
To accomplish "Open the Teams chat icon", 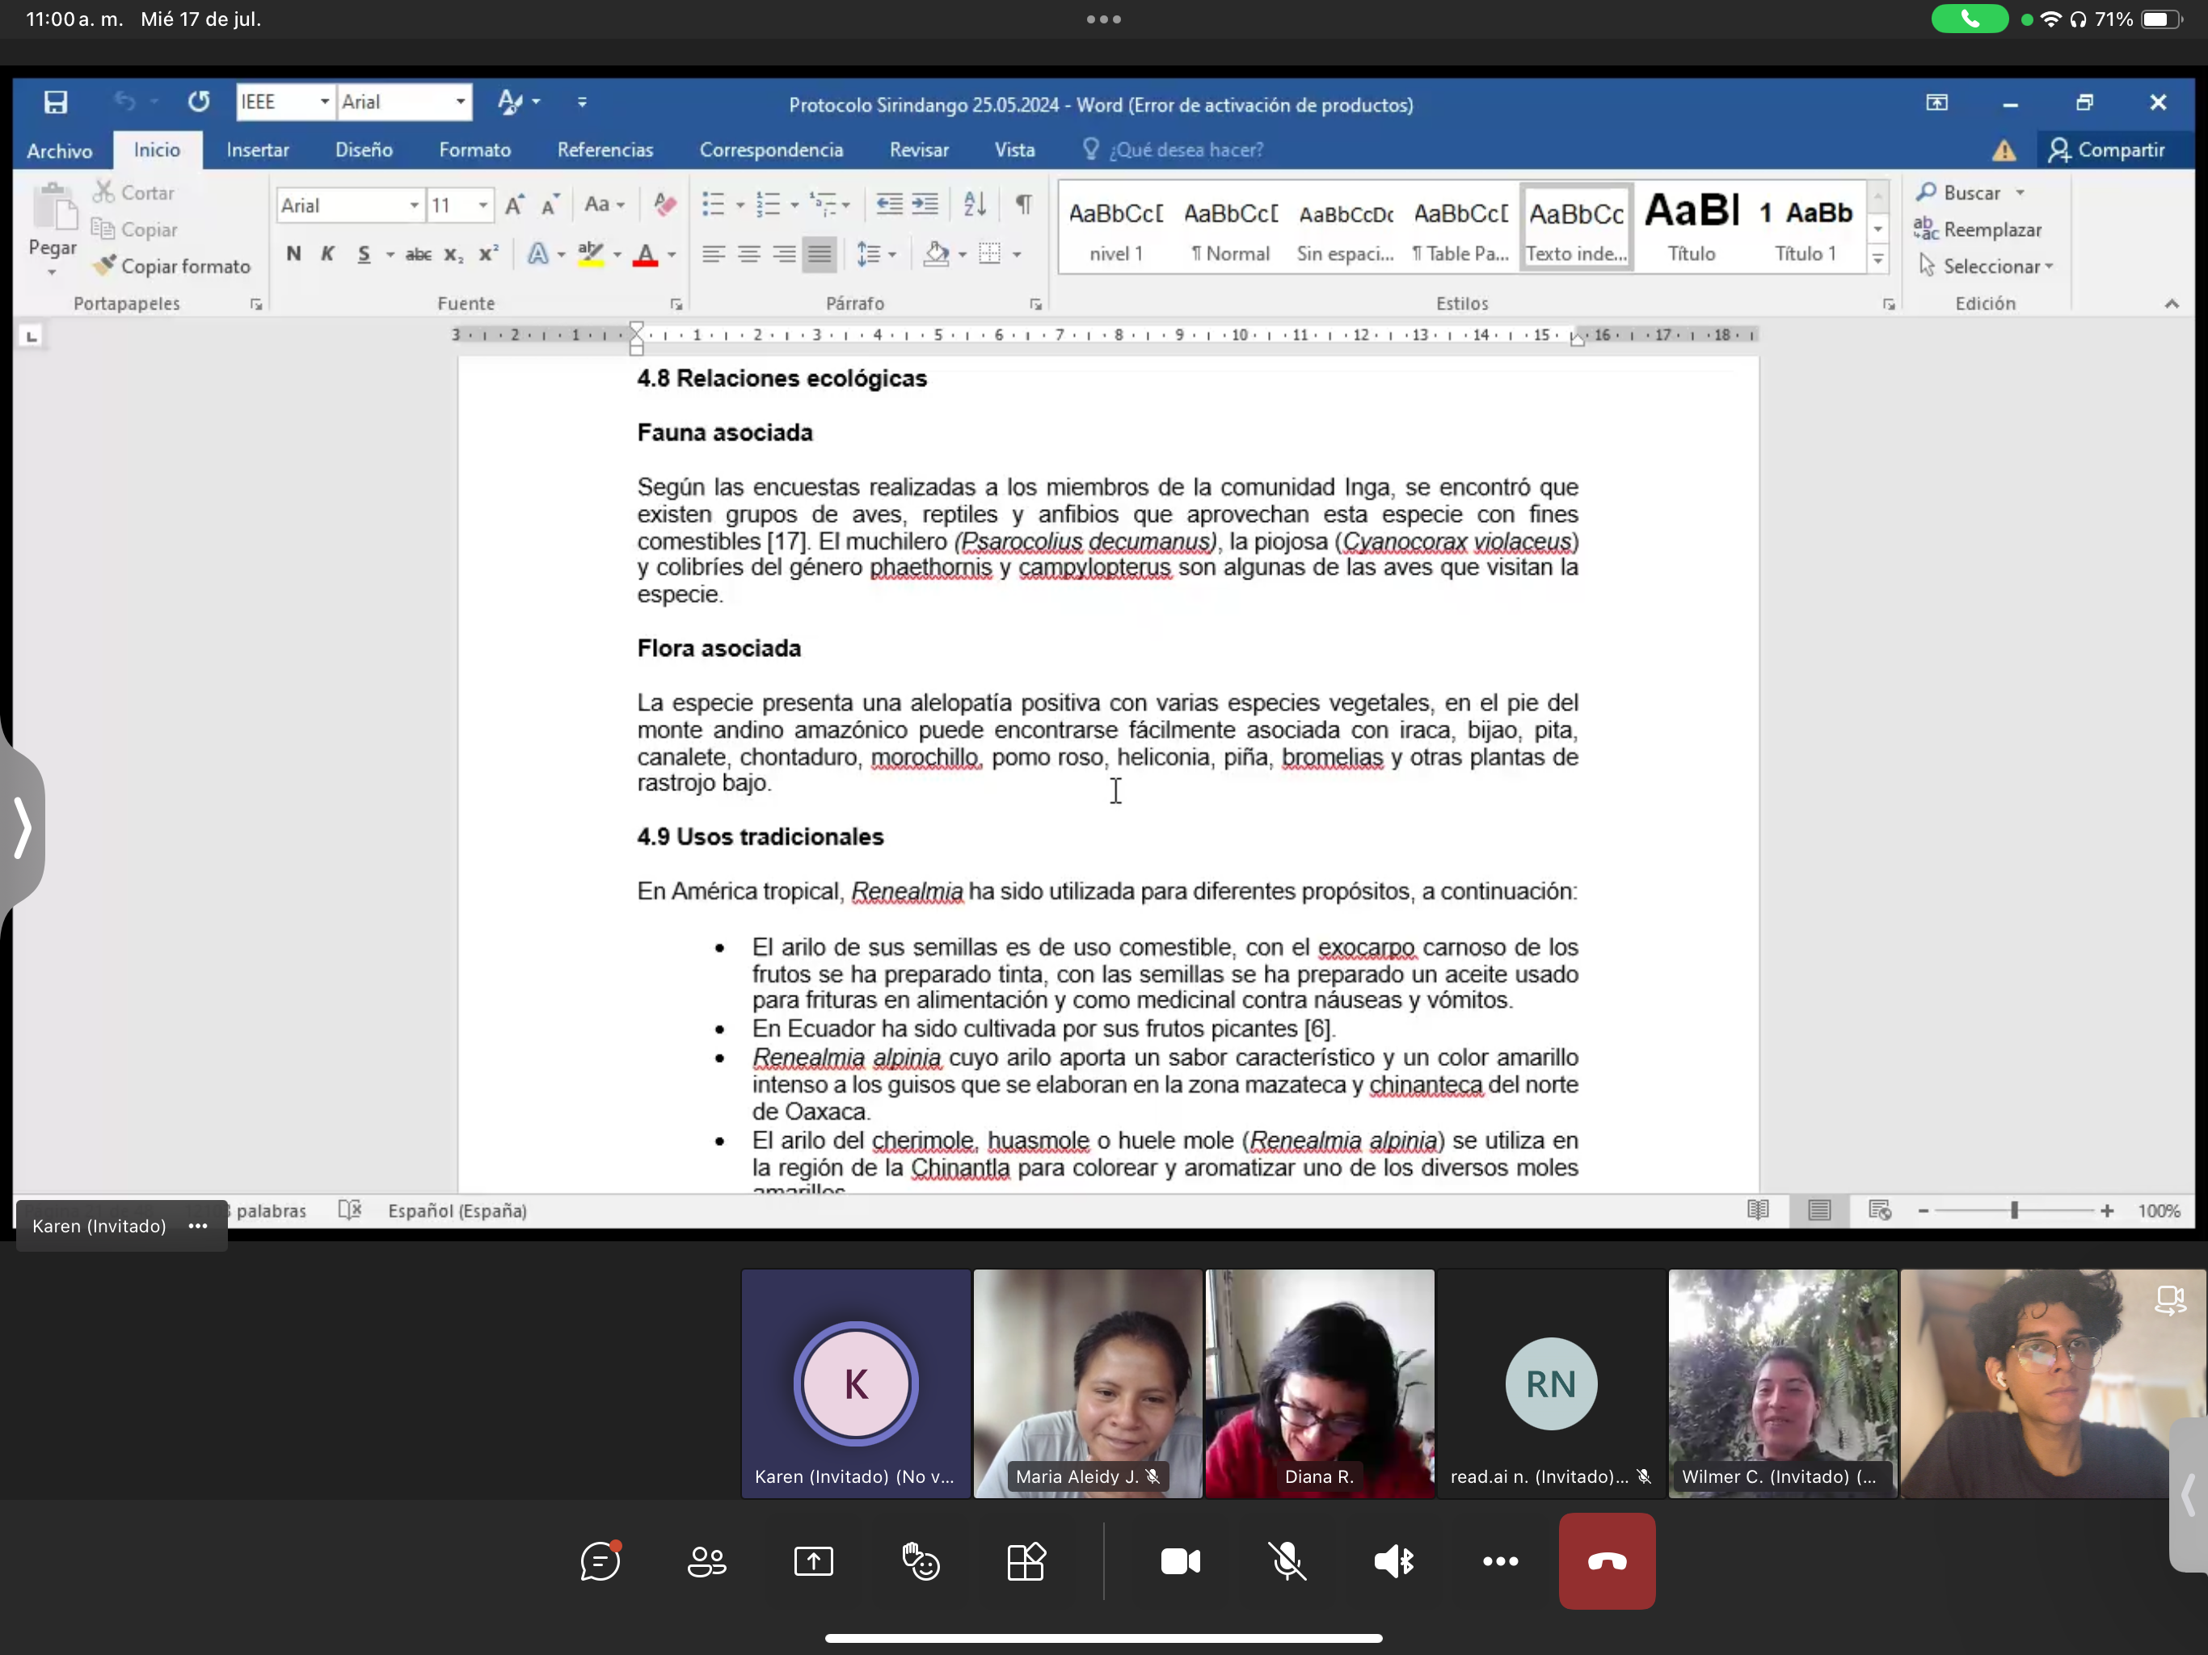I will tap(600, 1561).
